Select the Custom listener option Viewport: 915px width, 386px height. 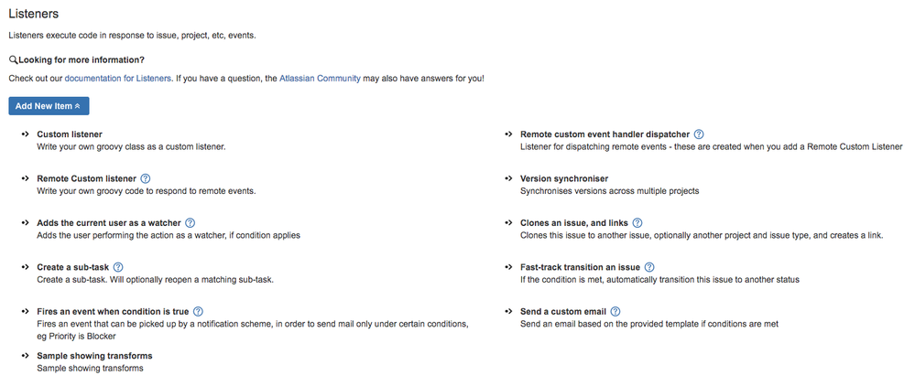(x=70, y=134)
